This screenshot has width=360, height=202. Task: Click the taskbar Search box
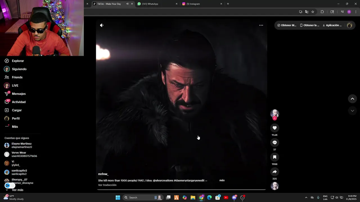point(143,198)
